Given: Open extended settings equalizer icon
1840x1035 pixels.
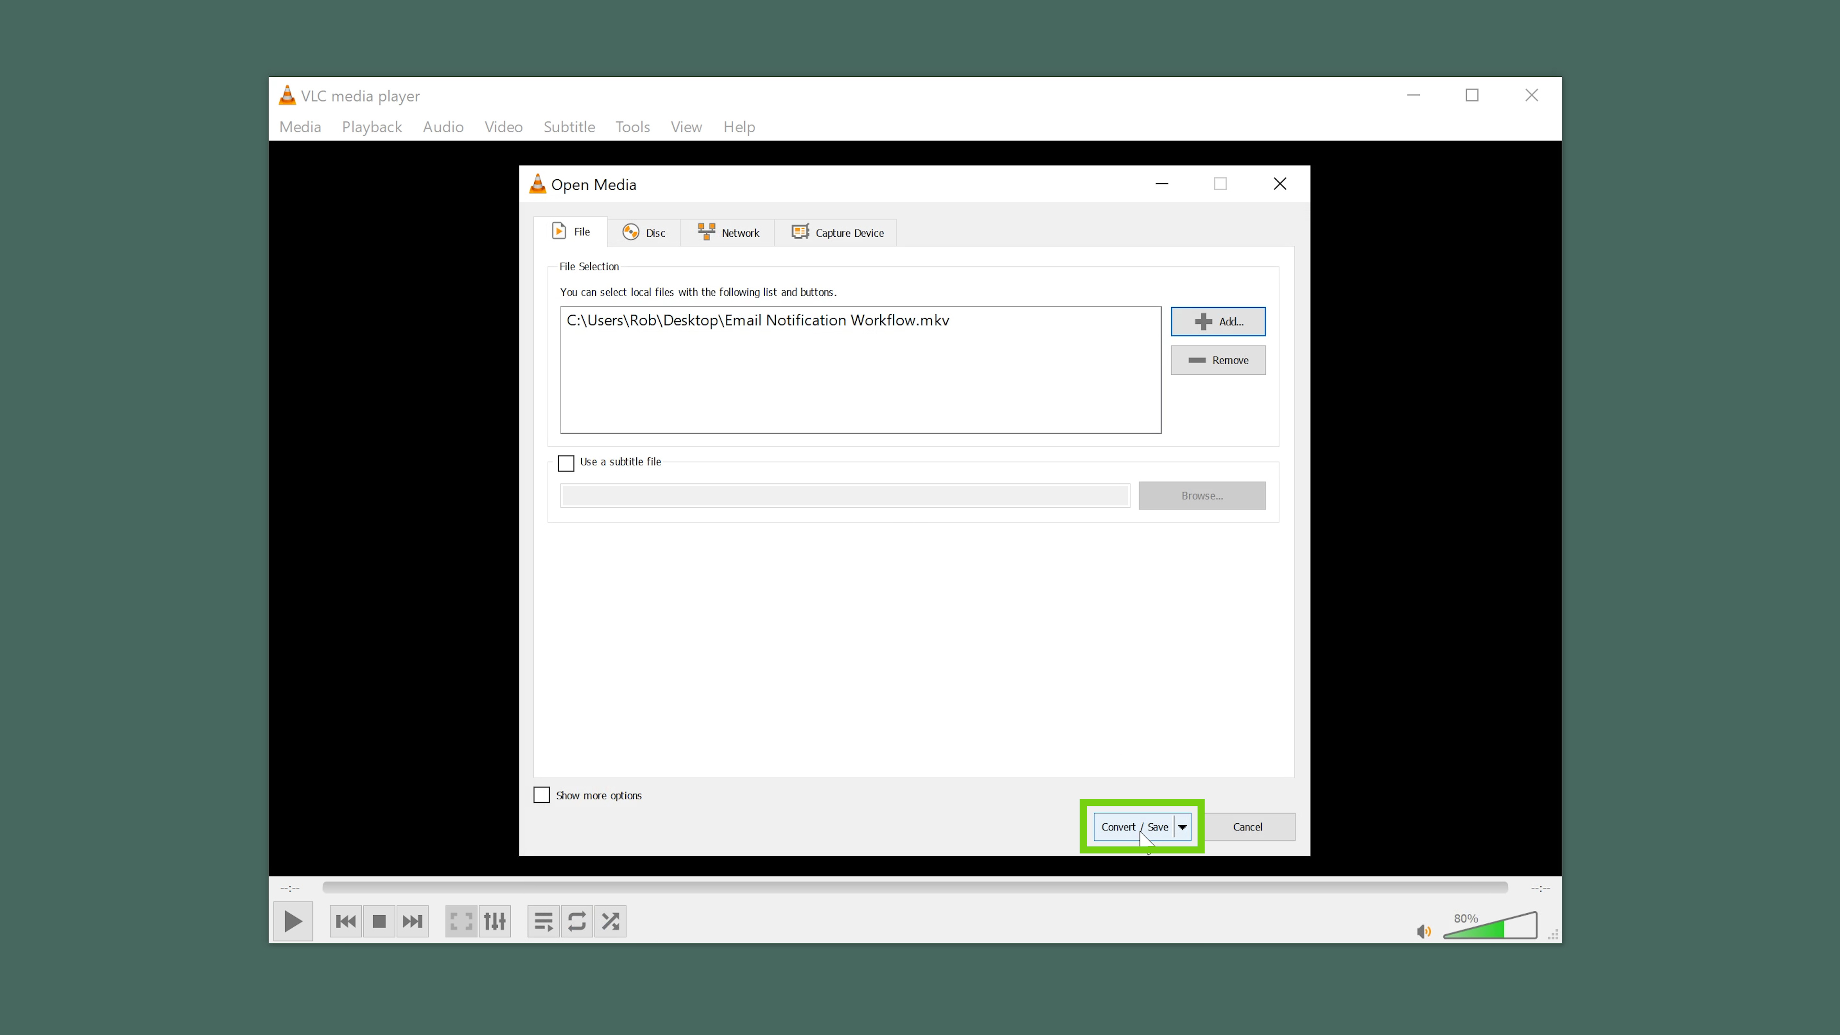Looking at the screenshot, I should point(495,921).
